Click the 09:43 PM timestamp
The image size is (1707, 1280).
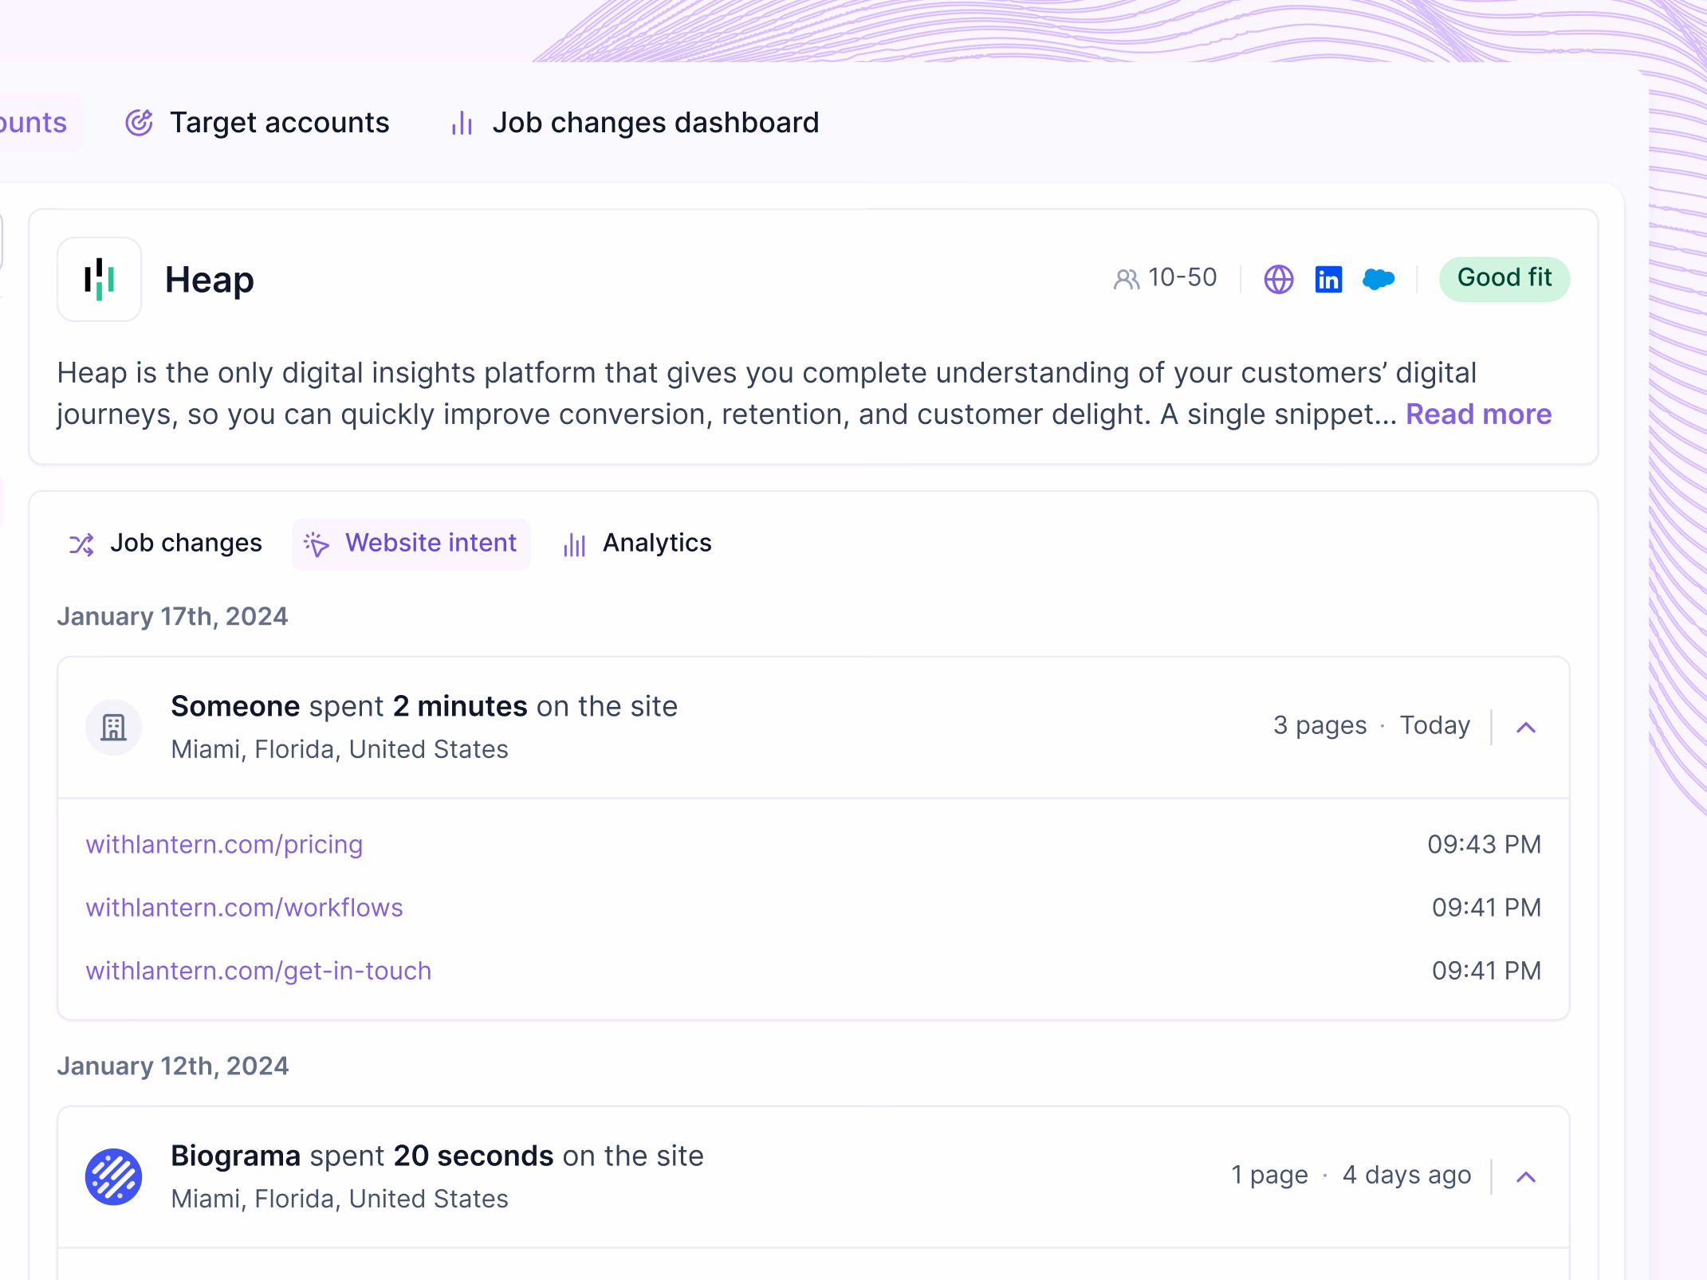click(1485, 844)
